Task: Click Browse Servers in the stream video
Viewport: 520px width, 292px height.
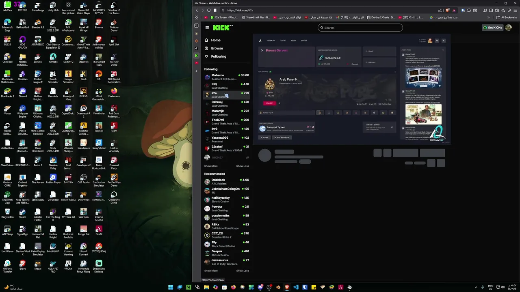Action: [x=276, y=50]
